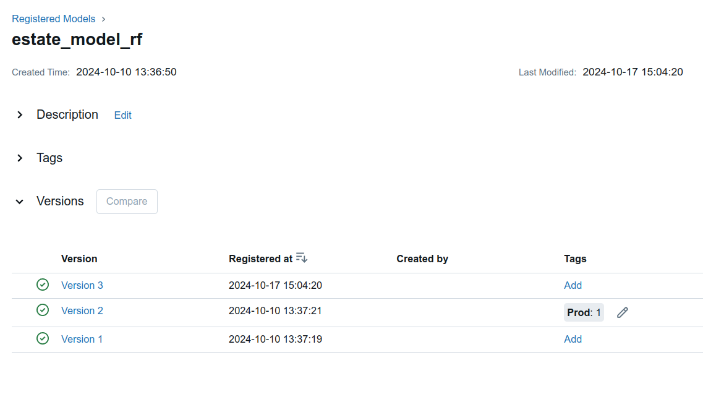703x394 pixels.
Task: Open Version 1 details
Action: (82, 339)
